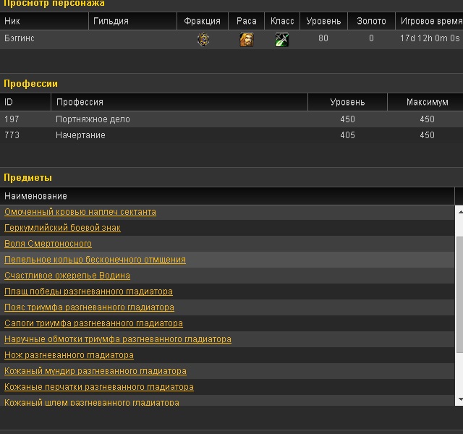Click the item list scroll up arrow
Screen dimensions: 463x434
(459, 210)
